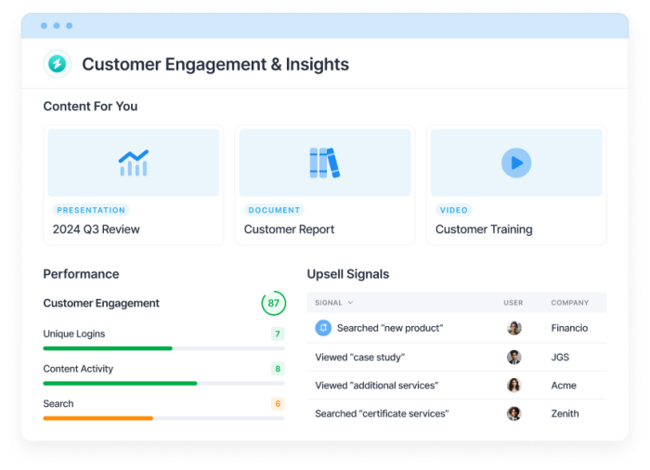
Task: Click the User column header
Action: [x=513, y=303]
